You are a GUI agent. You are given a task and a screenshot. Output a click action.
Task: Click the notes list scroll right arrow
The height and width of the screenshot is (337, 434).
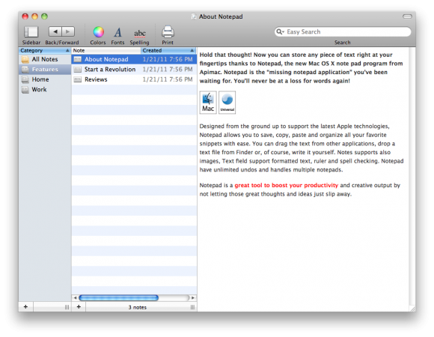(x=193, y=297)
